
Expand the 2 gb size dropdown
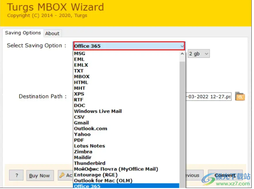pos(199,54)
